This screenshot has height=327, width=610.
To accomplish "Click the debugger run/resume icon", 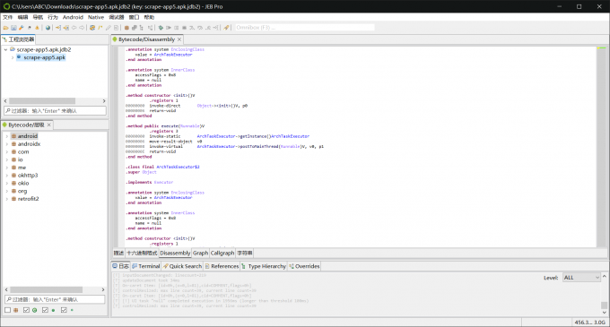I will pos(168,28).
